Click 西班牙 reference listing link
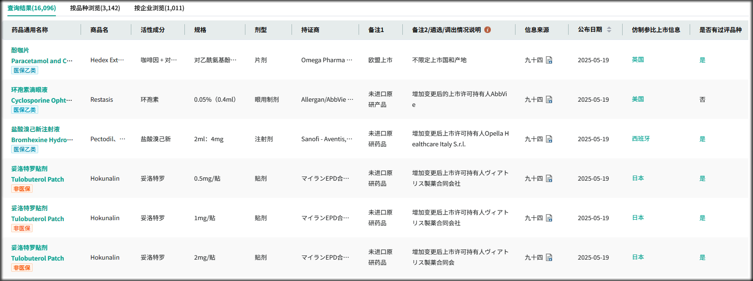753x281 pixels. point(640,139)
